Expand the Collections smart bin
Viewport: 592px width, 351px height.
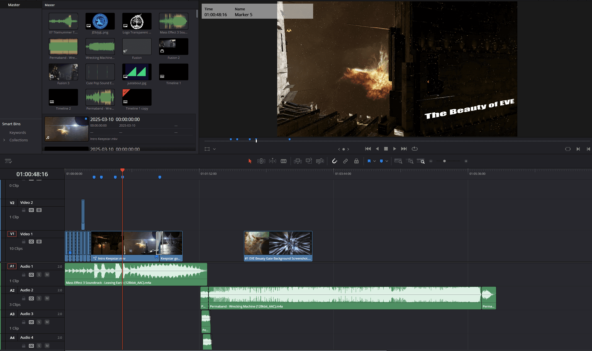coord(4,140)
